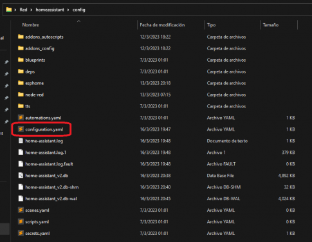Click the folder icon in address bar

[x=9, y=10]
